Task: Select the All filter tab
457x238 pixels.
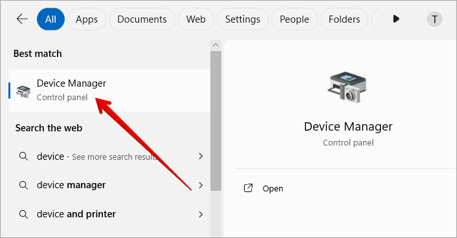Action: click(50, 19)
